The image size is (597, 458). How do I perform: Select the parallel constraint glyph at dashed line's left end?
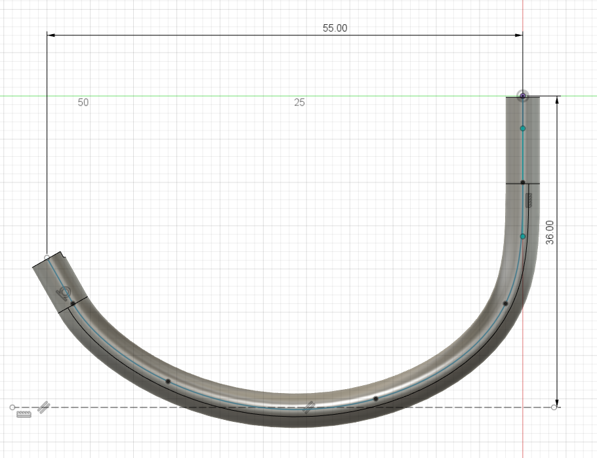tap(44, 407)
